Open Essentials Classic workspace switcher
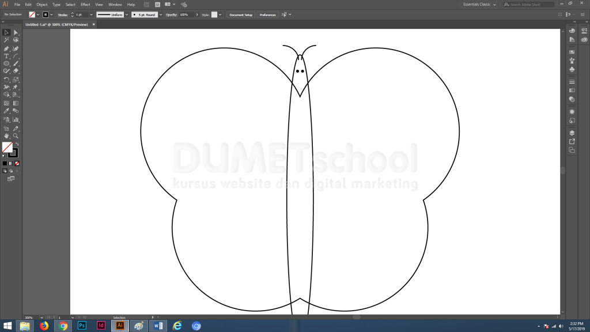The height and width of the screenshot is (332, 590). tap(479, 5)
